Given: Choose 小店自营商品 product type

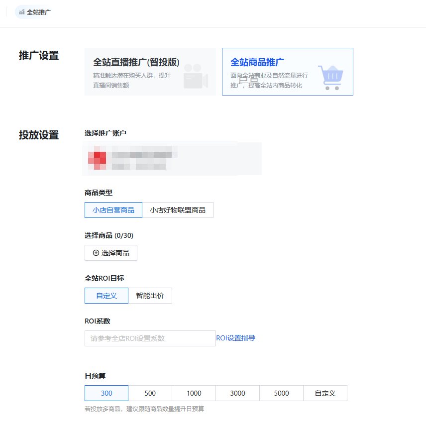Looking at the screenshot, I should 113,210.
